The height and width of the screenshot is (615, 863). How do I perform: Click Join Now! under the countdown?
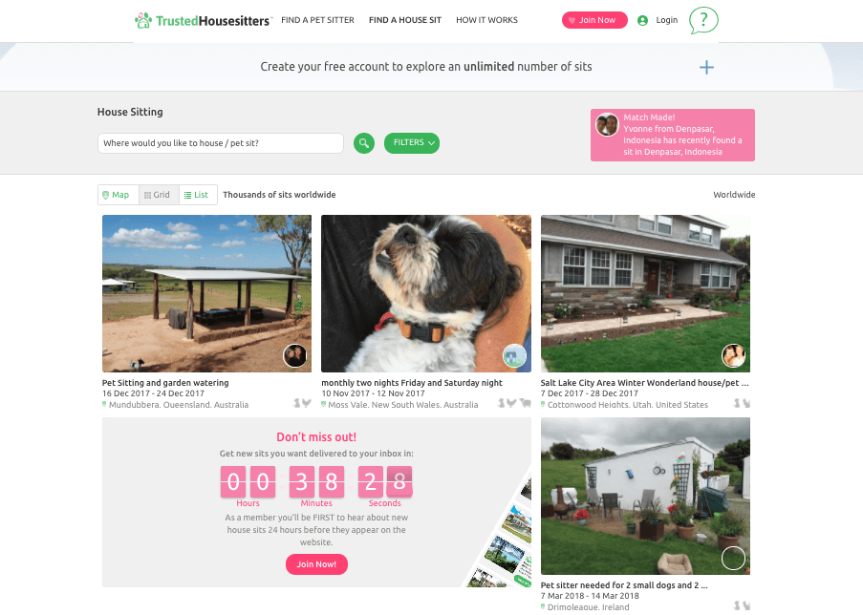tap(316, 564)
